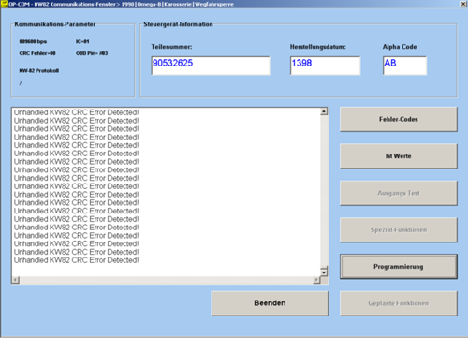The height and width of the screenshot is (338, 468).
Task: Click the 'CRC Fehler=00' text
Action: (37, 53)
